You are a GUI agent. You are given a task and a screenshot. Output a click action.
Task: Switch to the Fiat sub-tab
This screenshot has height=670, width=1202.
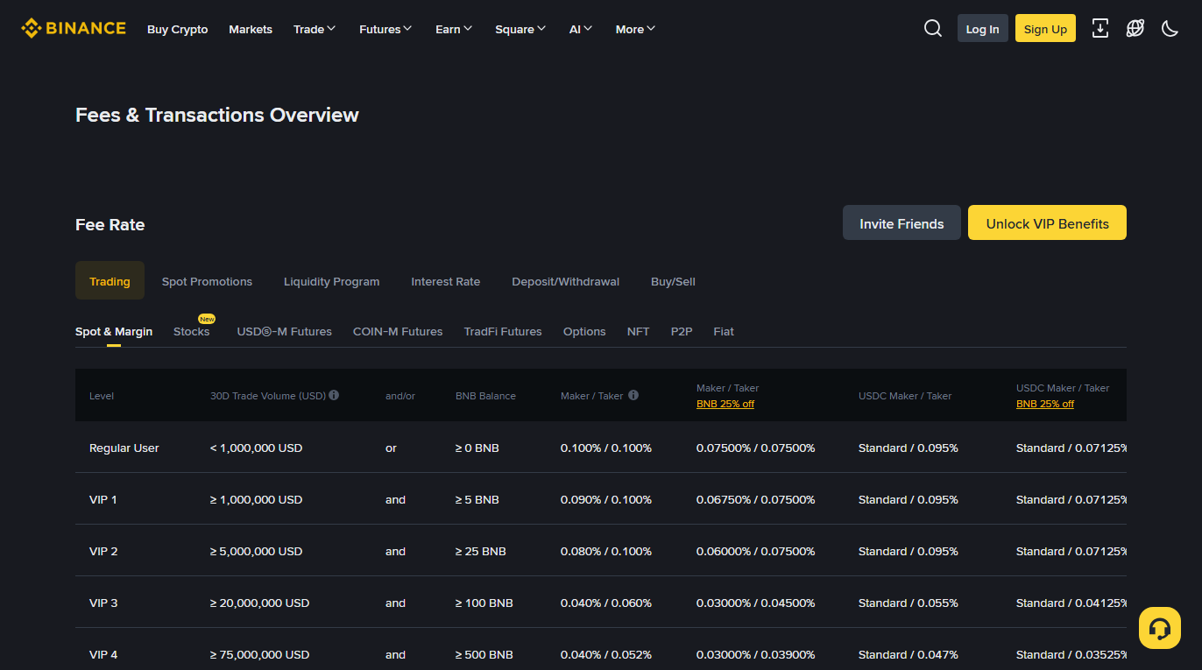coord(724,331)
